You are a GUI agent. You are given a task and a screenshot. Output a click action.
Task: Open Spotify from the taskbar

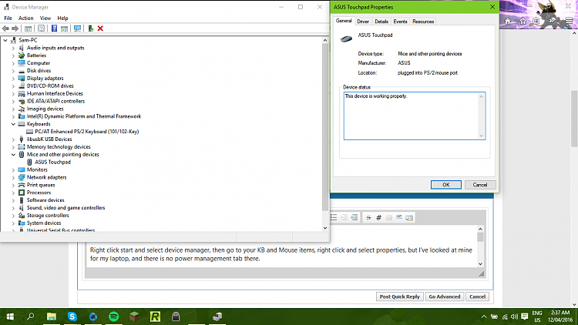click(114, 317)
